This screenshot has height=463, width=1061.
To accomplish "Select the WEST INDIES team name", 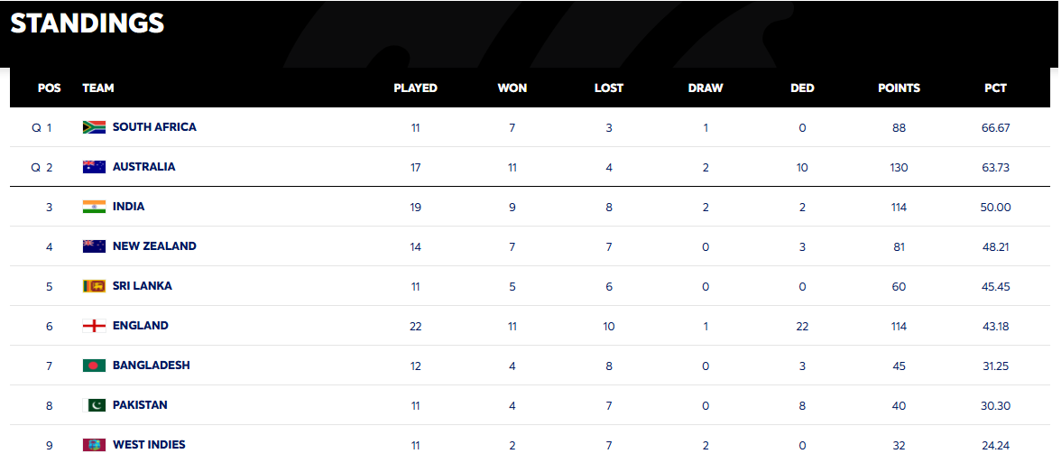I will coord(149,445).
